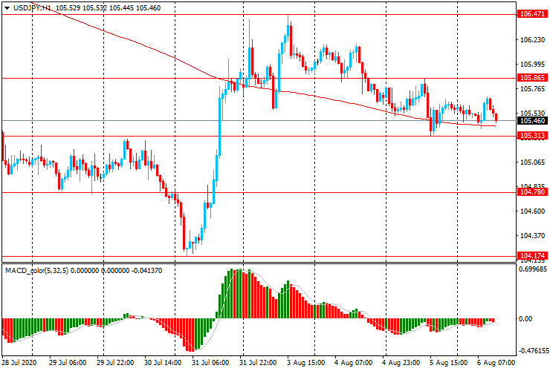Click the 31 Jul 22:00 time label

click(258, 363)
